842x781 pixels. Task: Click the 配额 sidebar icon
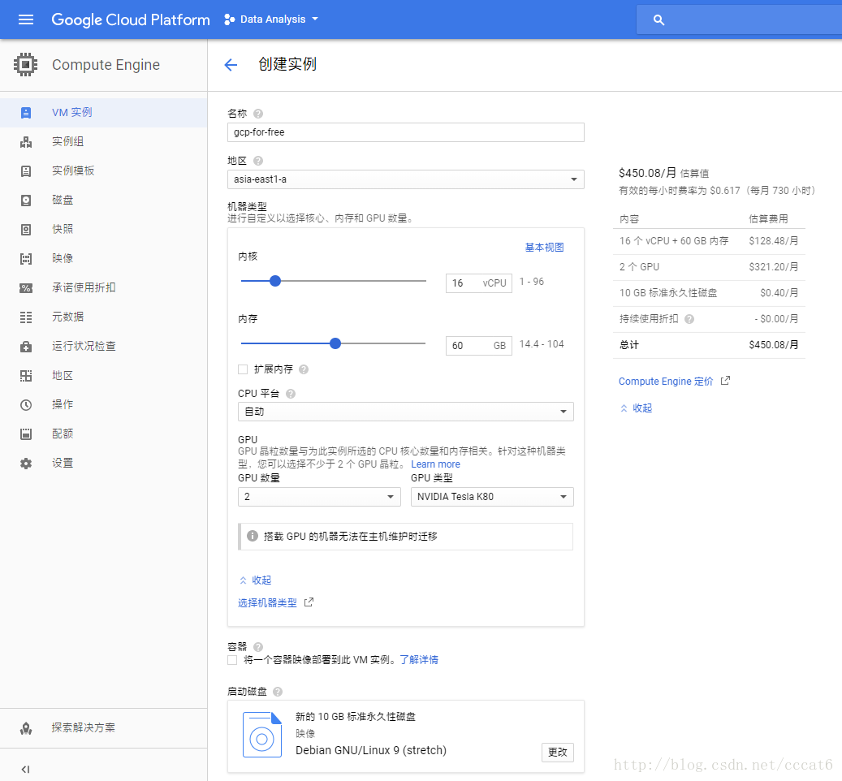pyautogui.click(x=26, y=434)
